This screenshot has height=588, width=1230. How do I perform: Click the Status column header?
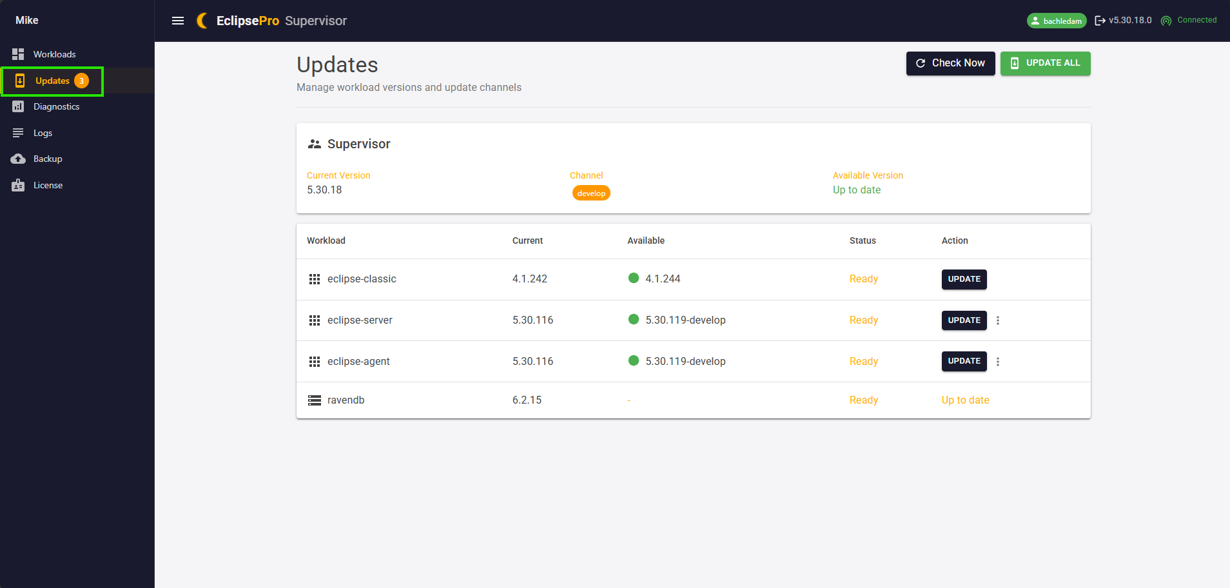pos(863,240)
